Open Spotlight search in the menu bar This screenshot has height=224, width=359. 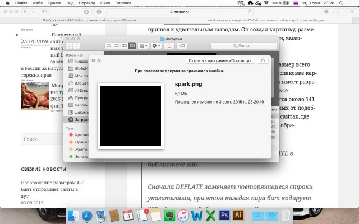tap(341, 3)
